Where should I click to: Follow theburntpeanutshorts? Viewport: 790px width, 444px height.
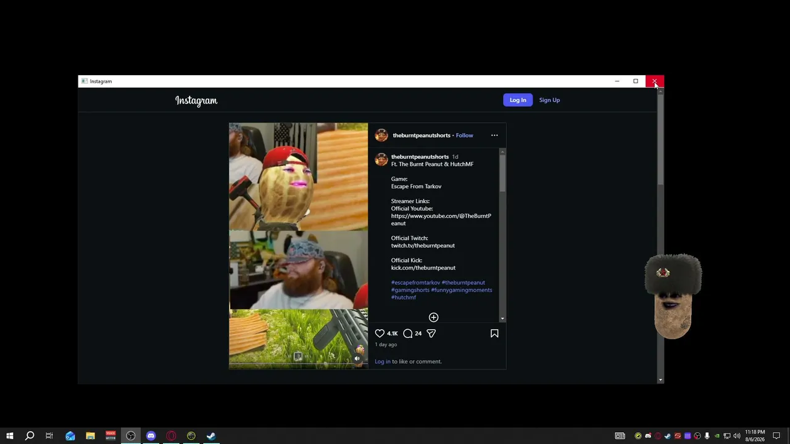click(x=464, y=136)
